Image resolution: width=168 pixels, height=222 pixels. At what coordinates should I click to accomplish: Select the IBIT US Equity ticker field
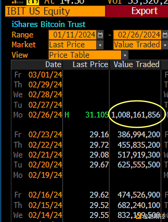pos(55,11)
